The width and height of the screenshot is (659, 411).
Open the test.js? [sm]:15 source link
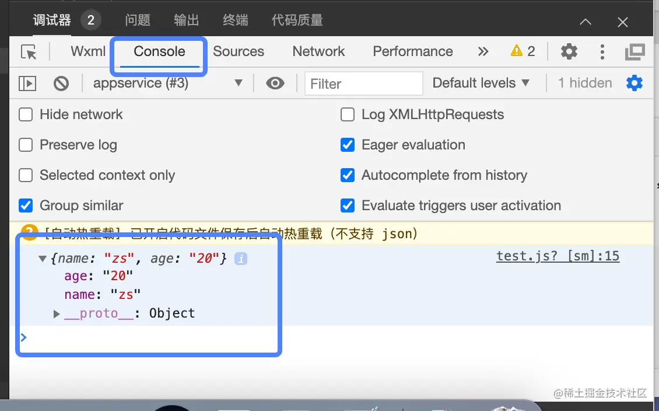(x=558, y=256)
